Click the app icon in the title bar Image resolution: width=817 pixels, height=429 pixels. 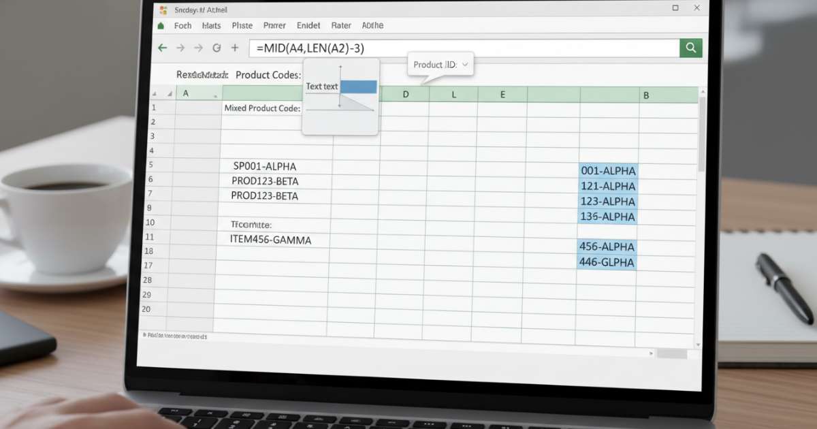coord(162,10)
